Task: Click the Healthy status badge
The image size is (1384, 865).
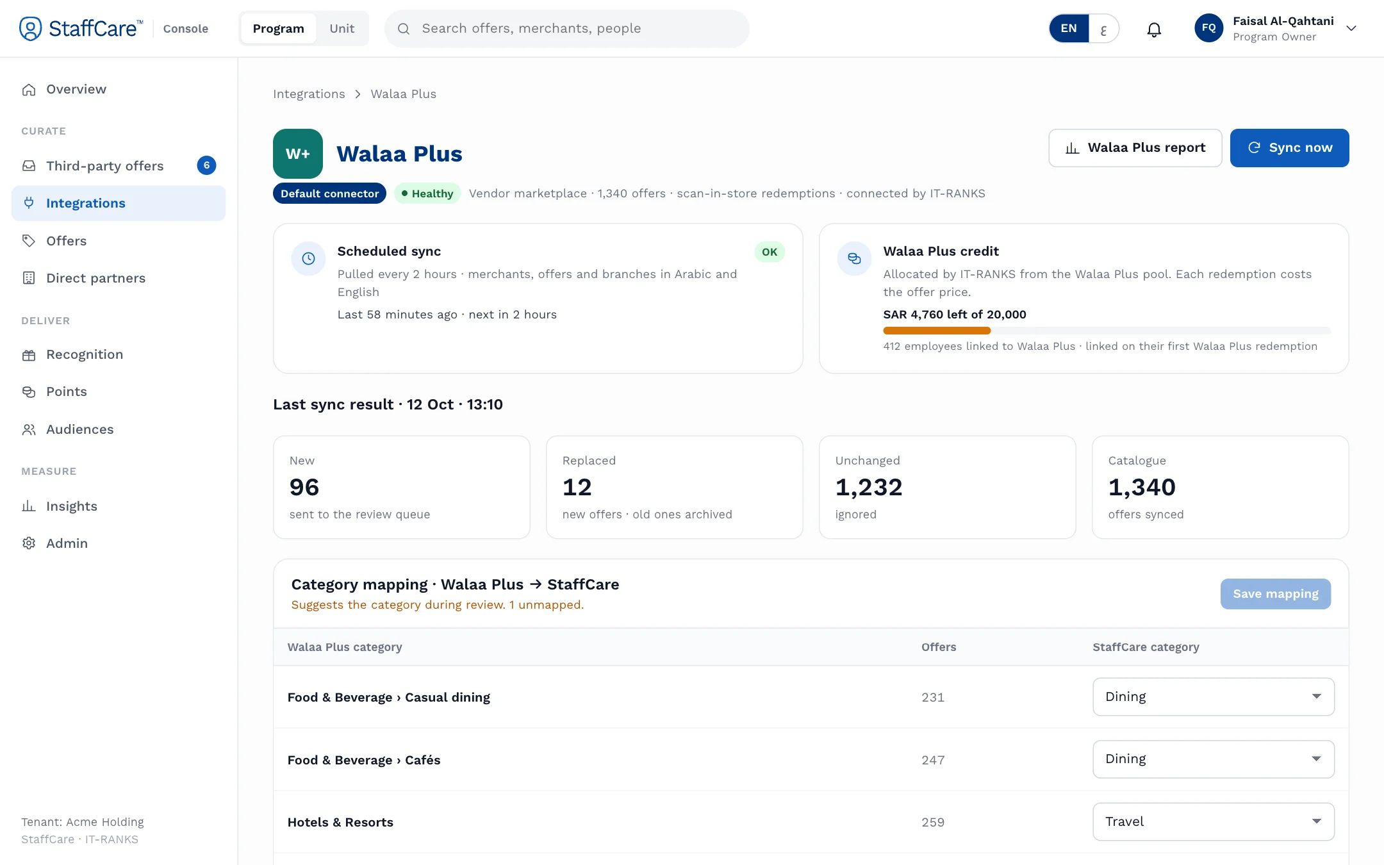Action: [427, 194]
